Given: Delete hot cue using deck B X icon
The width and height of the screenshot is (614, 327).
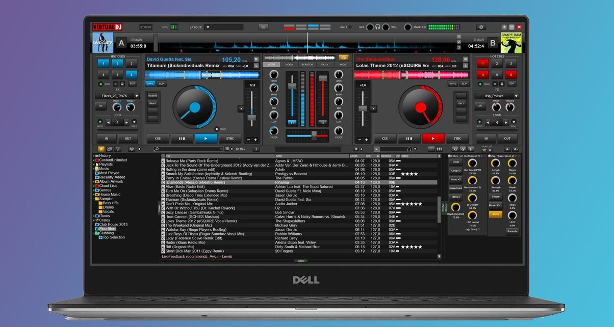Looking at the screenshot, I should pos(494,84).
